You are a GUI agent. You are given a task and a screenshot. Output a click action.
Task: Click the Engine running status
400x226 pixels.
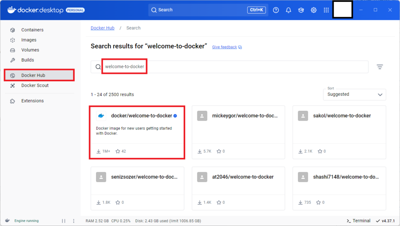click(x=27, y=221)
